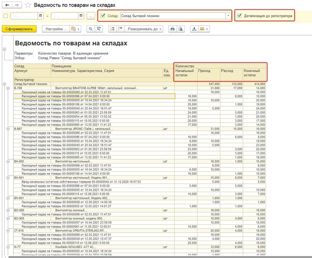Screen dimensions: 312x258
Task: Click the period end date field
Action: coord(65,16)
